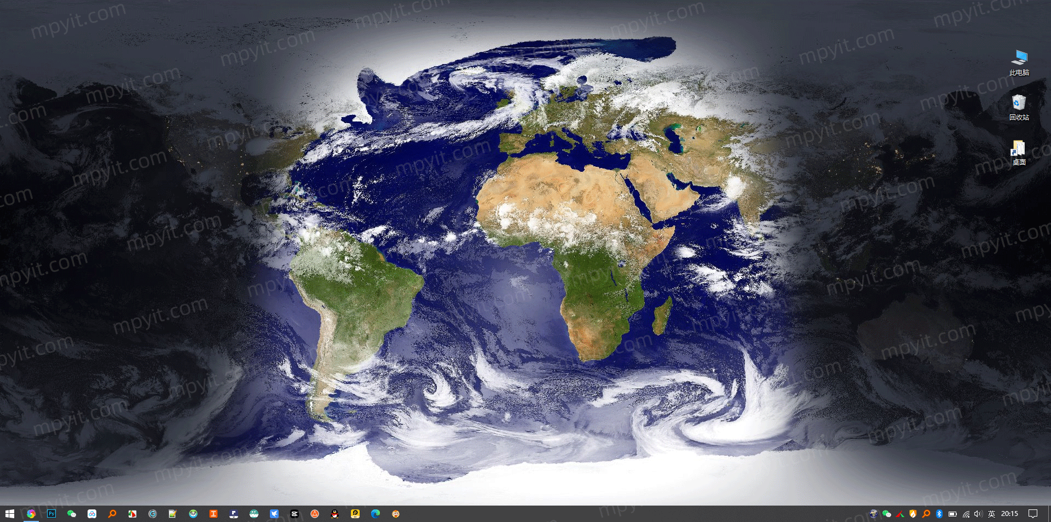Open the earth wallpaper tray icon
The height and width of the screenshot is (522, 1051).
[x=874, y=514]
